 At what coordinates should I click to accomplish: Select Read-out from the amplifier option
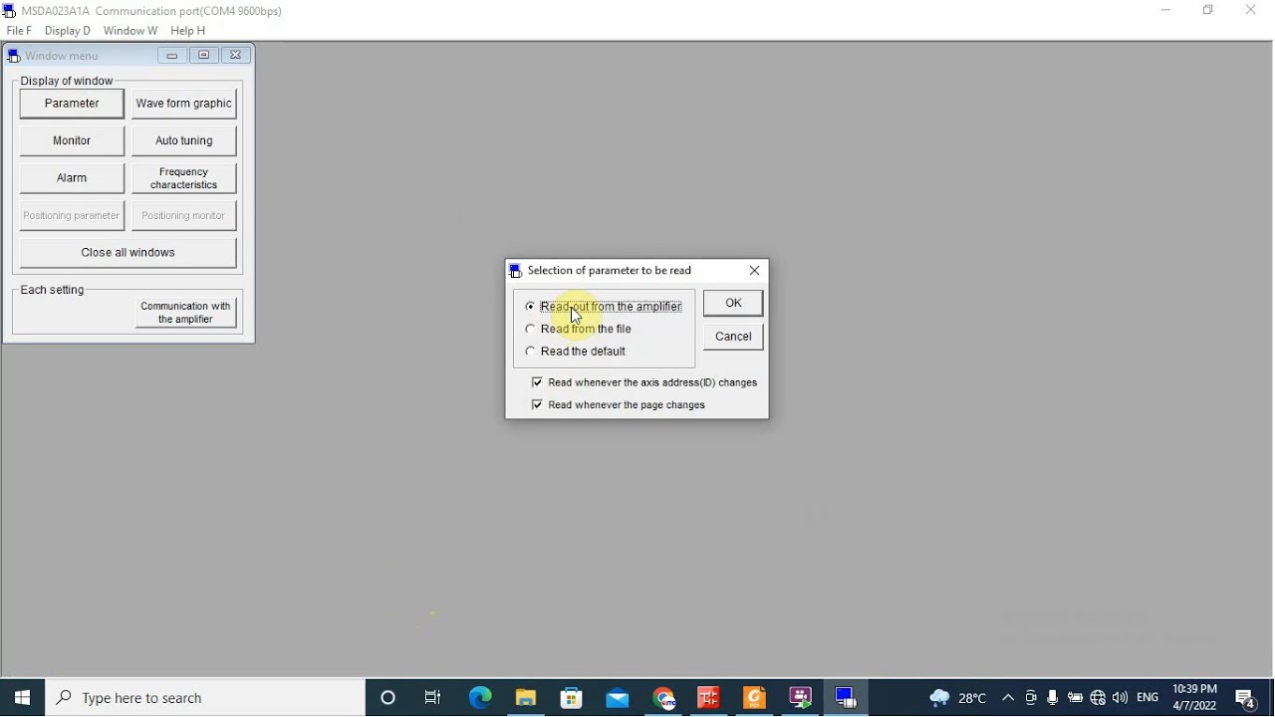pos(604,307)
